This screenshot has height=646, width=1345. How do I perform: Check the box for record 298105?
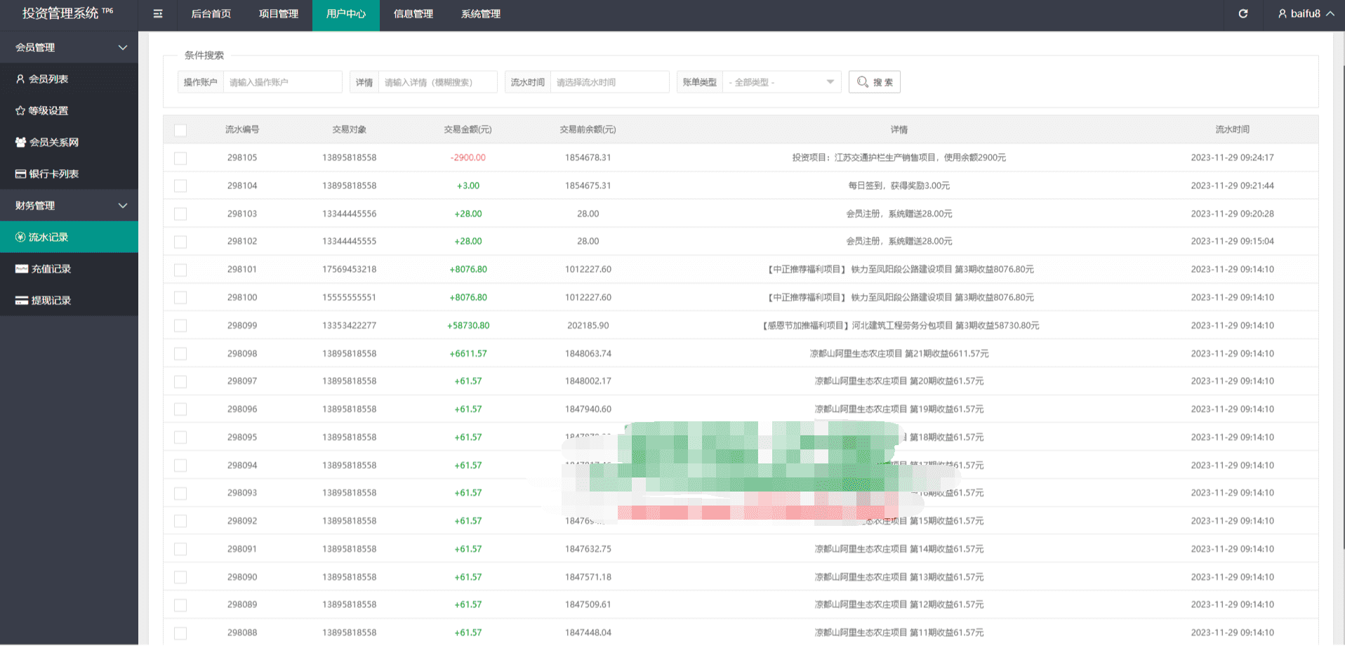pos(180,158)
